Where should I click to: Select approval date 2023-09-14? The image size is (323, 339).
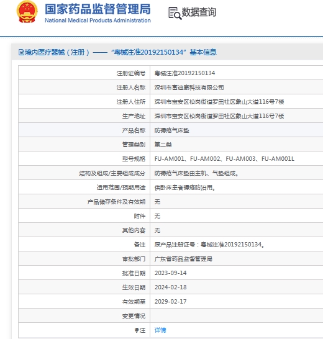(170, 273)
